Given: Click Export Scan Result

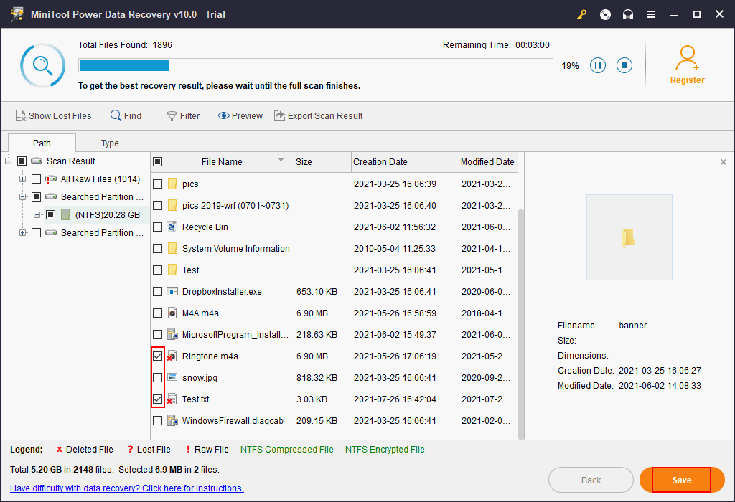Looking at the screenshot, I should (318, 115).
